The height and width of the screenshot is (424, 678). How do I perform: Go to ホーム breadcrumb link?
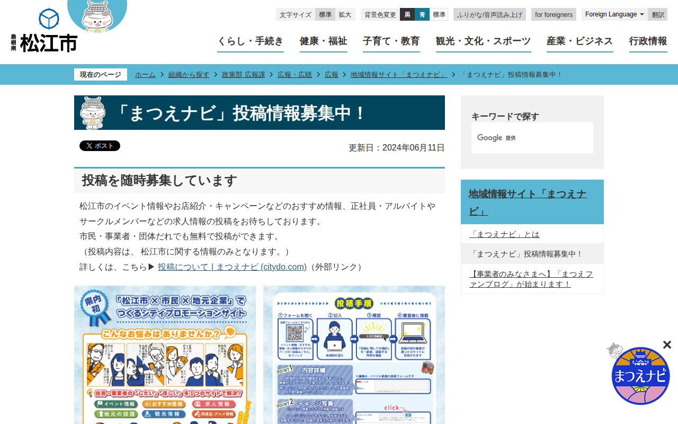[x=145, y=75]
